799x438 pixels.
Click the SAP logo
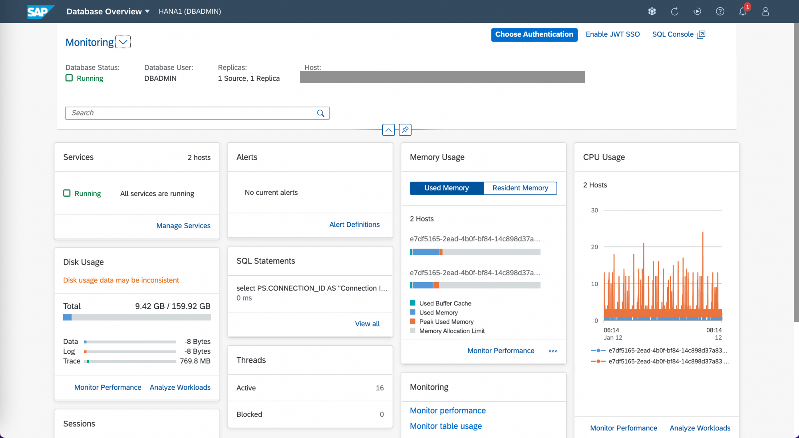[x=40, y=12]
